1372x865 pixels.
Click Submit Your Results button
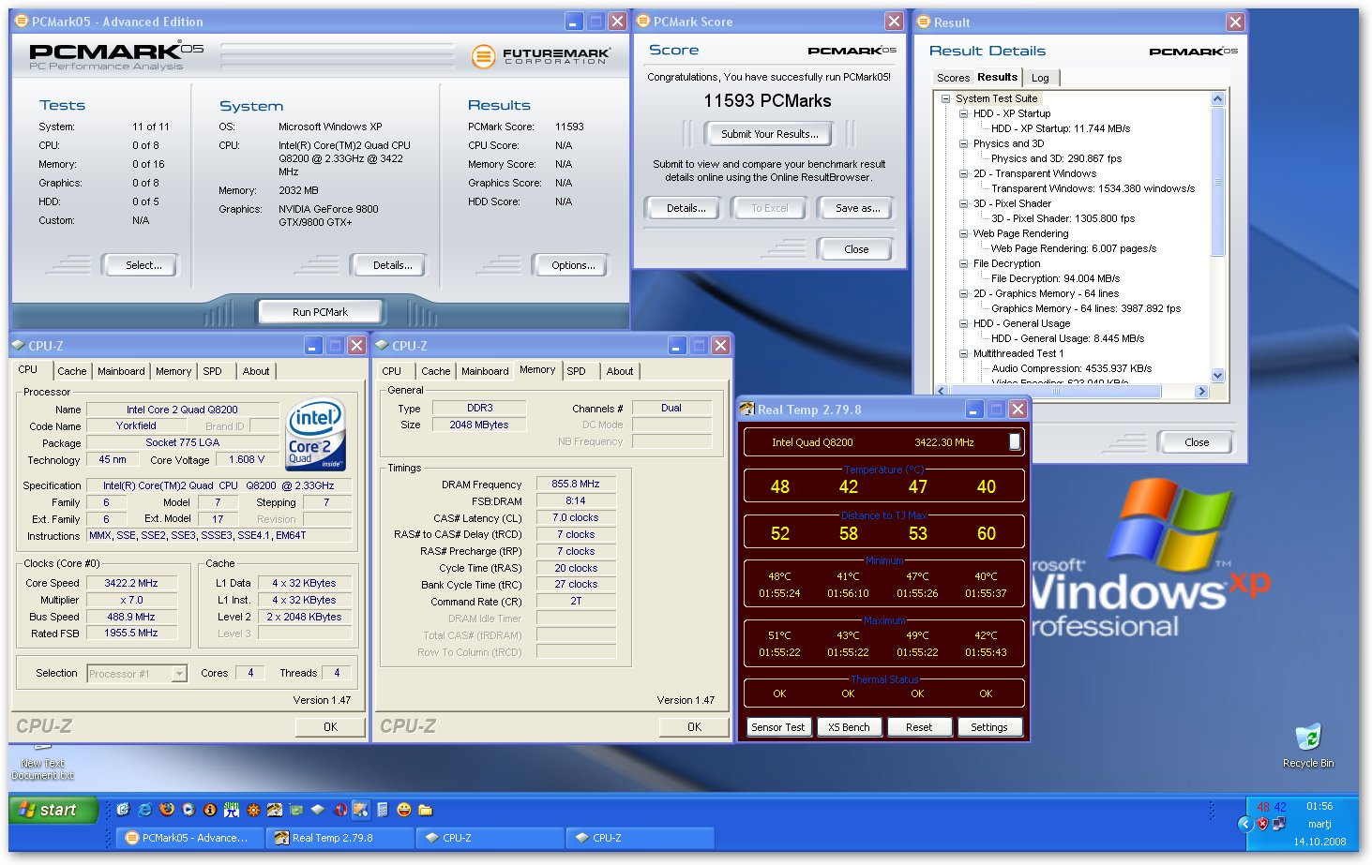[769, 134]
